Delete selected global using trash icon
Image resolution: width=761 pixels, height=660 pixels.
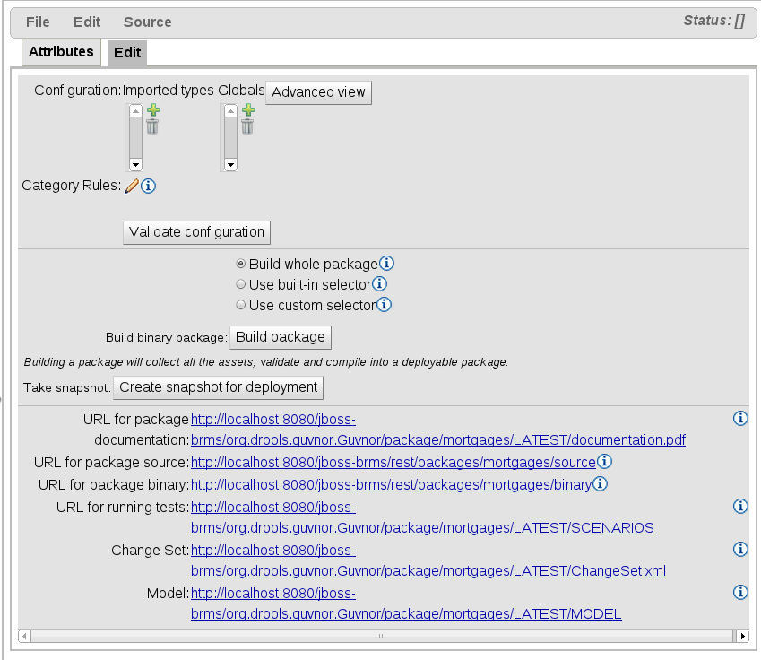click(x=247, y=126)
